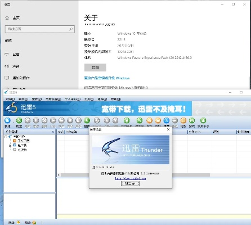Open the 查看(V) menu in Thunder

(x=37, y=99)
